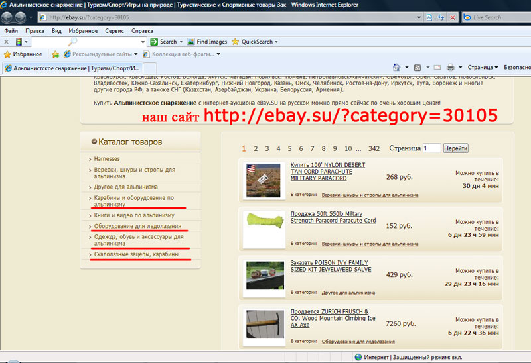Click the compatibility view icon
531x363 pixels.
tap(429, 17)
